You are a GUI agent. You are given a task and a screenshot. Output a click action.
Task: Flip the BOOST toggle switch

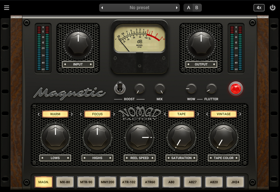(120, 87)
